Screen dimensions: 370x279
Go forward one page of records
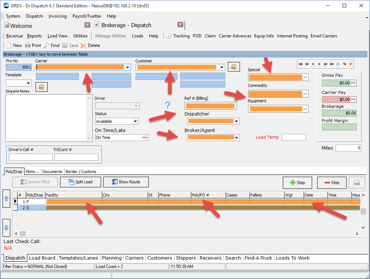click(x=325, y=64)
